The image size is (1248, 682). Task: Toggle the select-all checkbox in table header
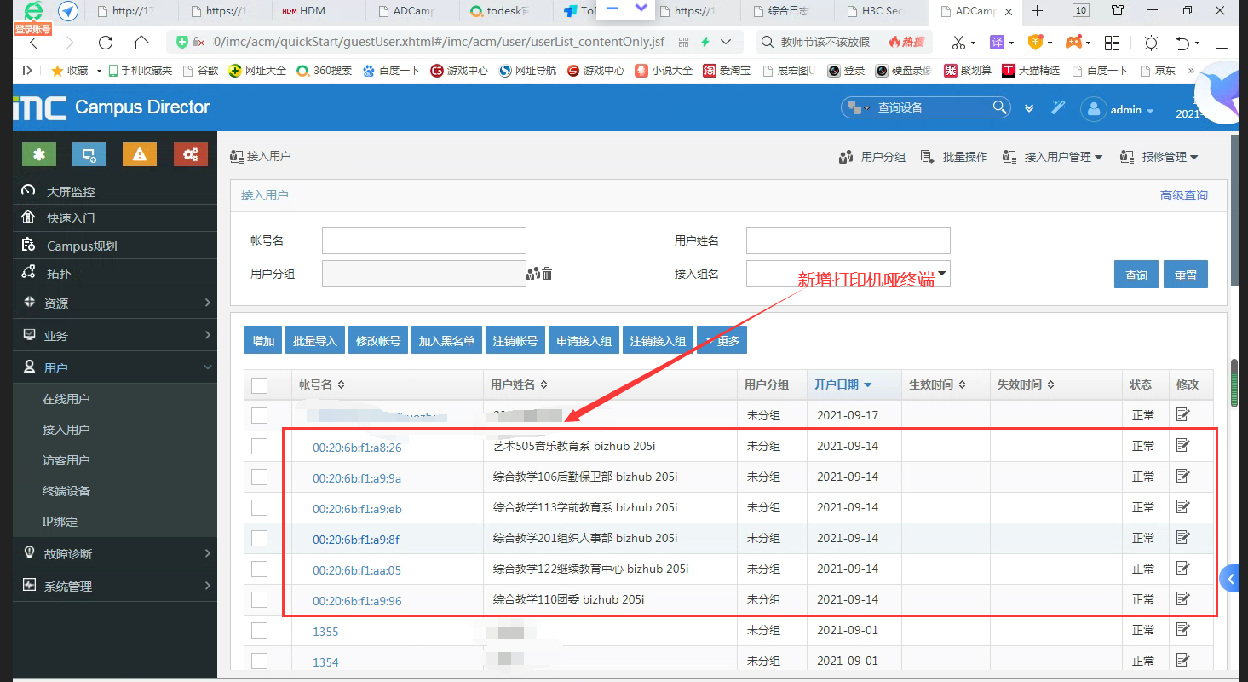click(260, 385)
